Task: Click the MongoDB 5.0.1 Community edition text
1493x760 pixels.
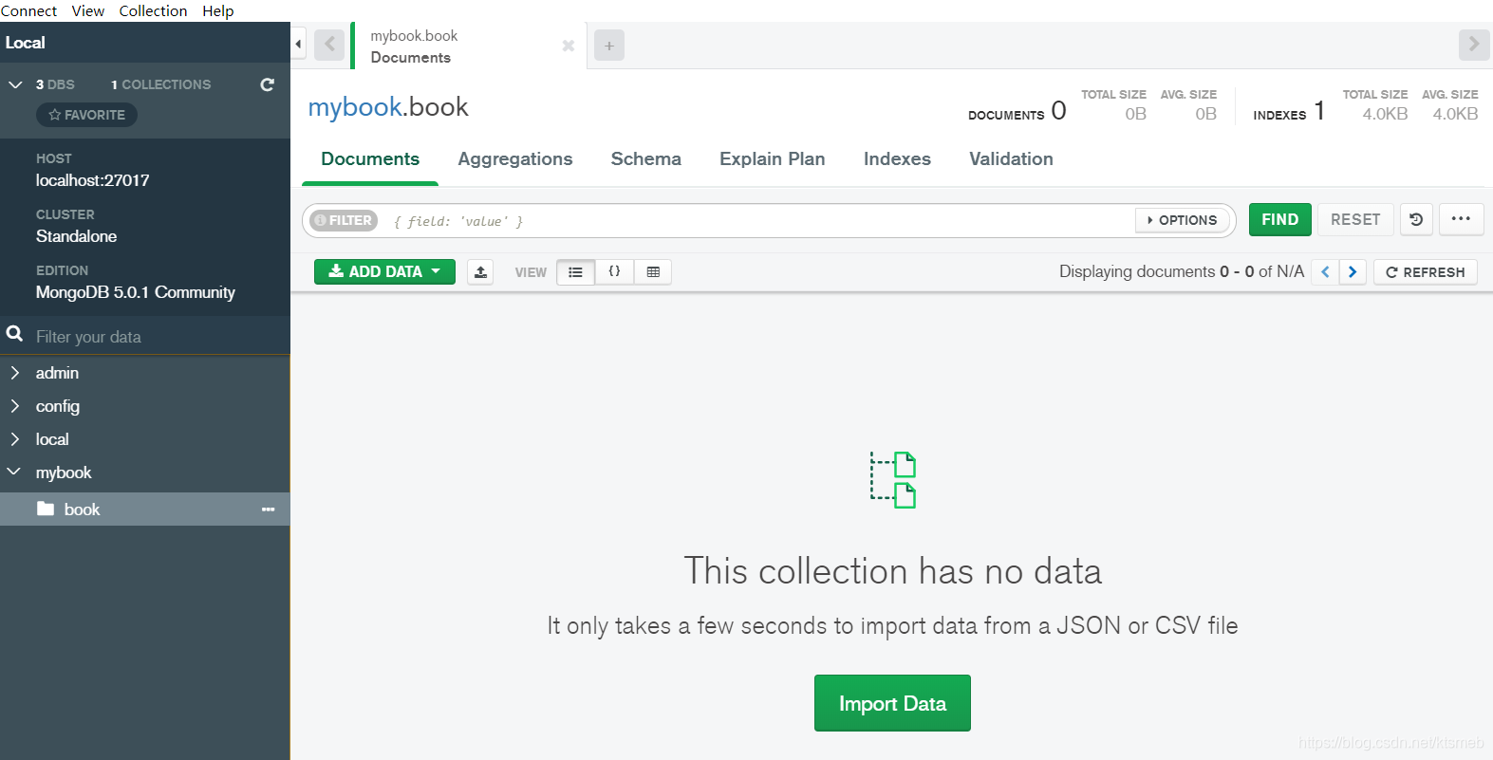Action: pyautogui.click(x=136, y=292)
